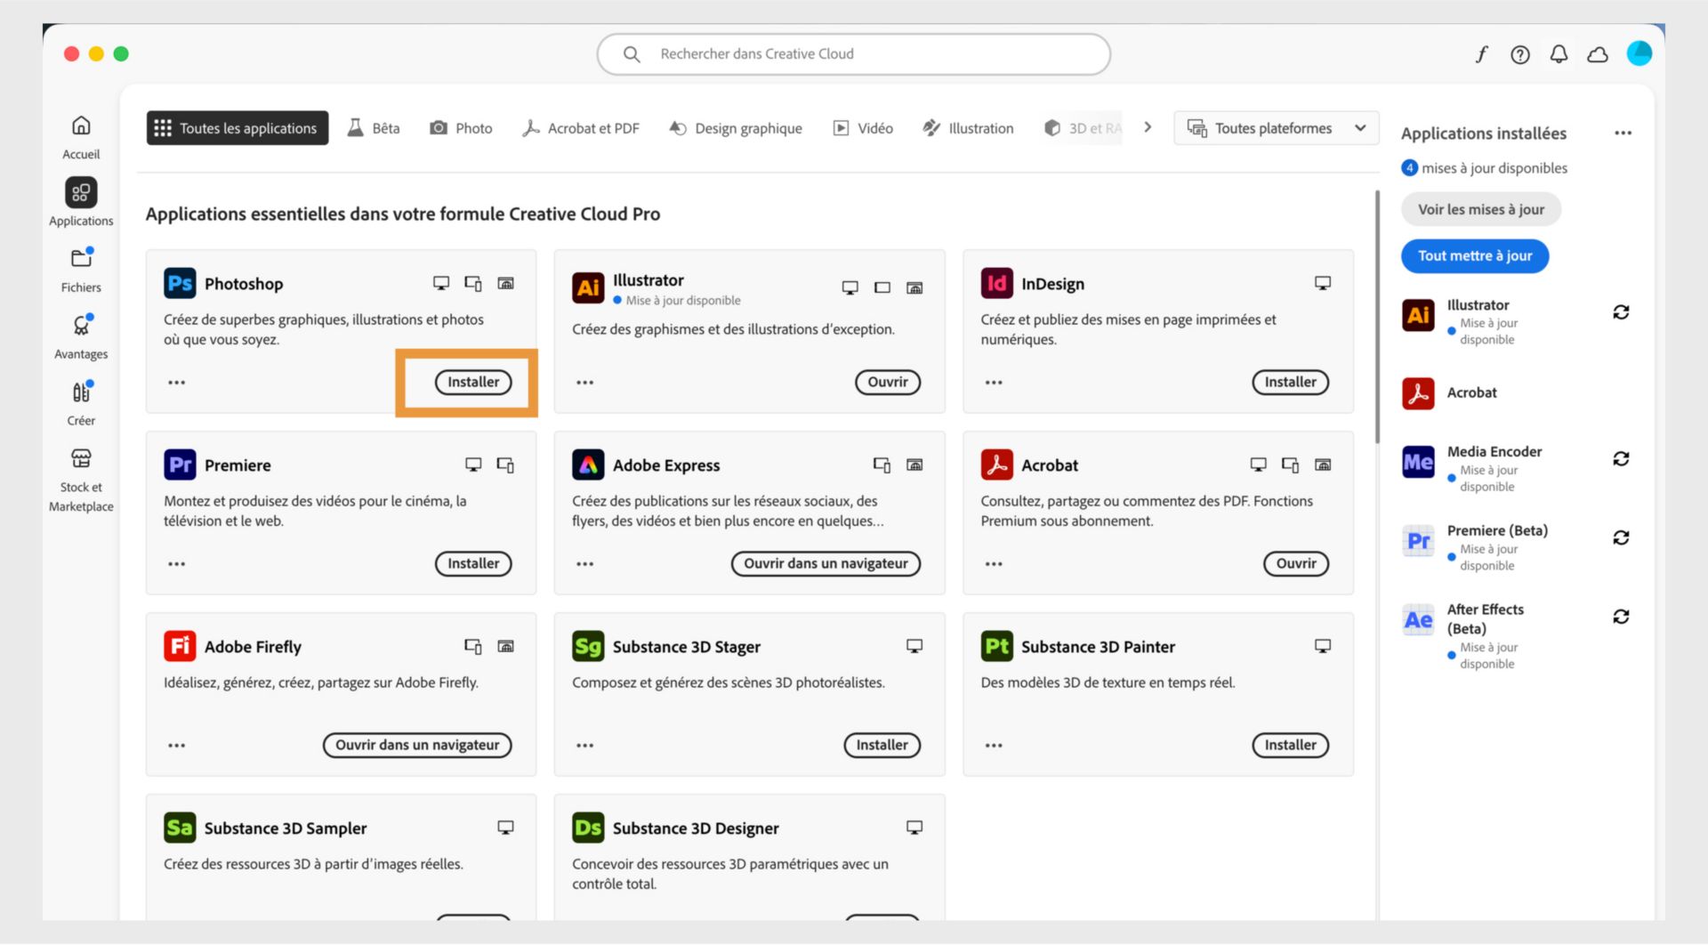Open the profile avatar menu
Screen dimensions: 1708x945
pyautogui.click(x=1639, y=53)
